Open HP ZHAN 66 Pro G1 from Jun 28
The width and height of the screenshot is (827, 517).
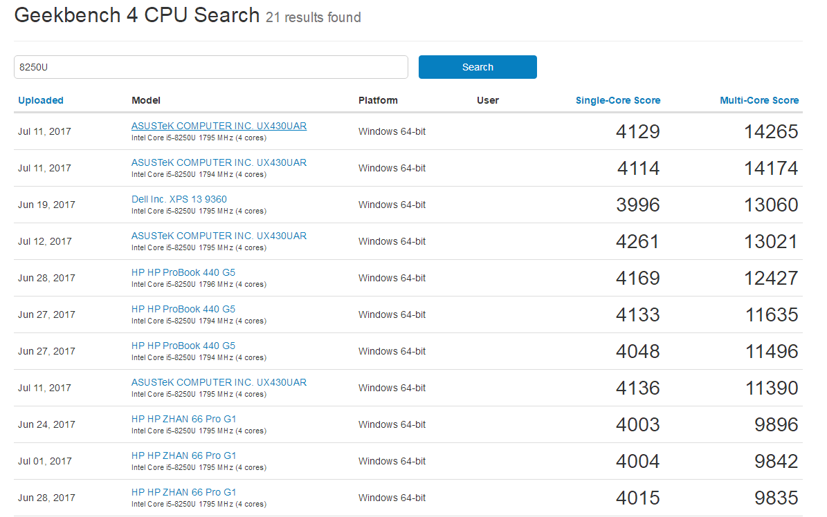(183, 492)
